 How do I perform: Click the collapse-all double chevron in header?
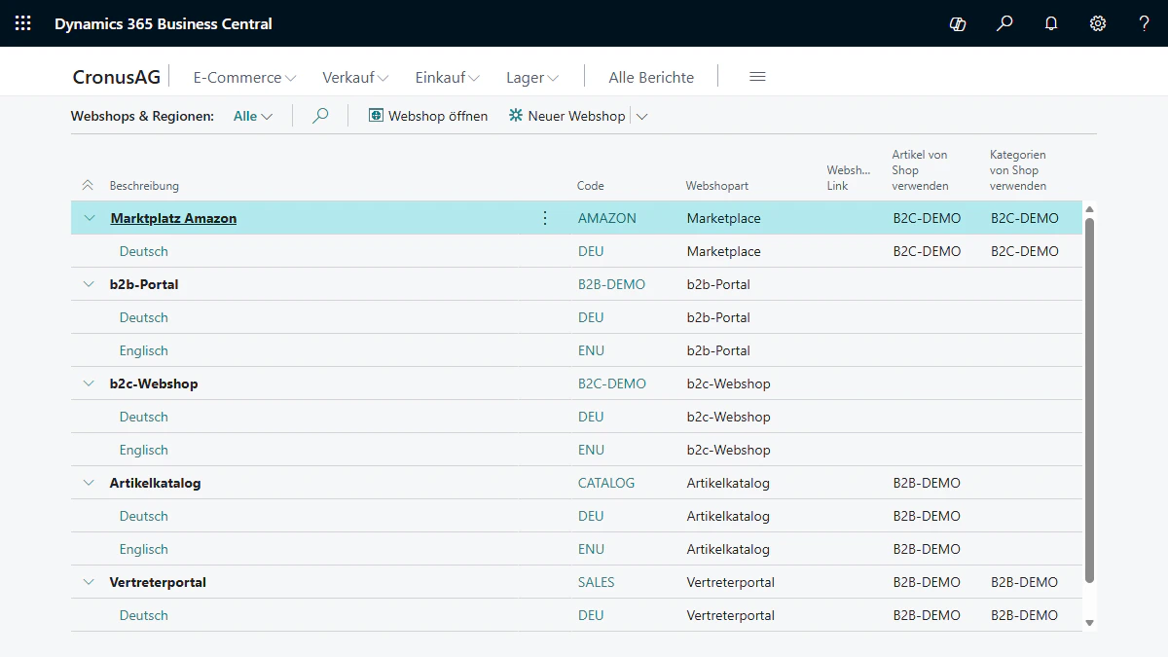(88, 185)
